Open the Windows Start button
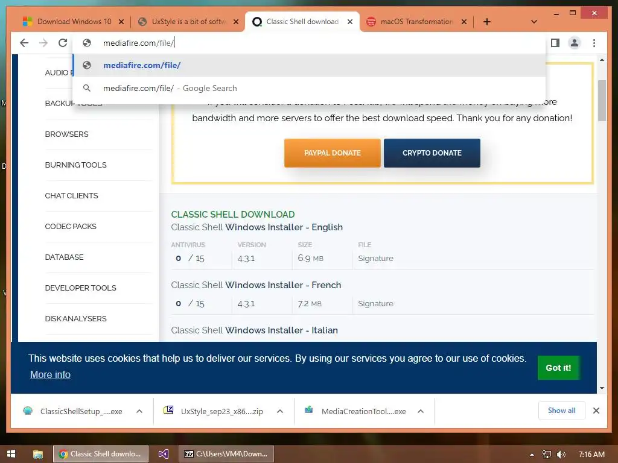 coord(11,454)
